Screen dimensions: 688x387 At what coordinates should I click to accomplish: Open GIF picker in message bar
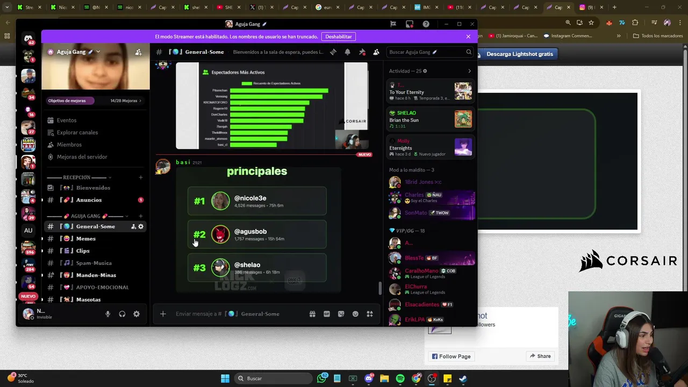click(x=327, y=314)
